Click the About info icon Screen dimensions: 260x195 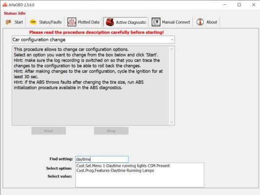click(x=200, y=22)
